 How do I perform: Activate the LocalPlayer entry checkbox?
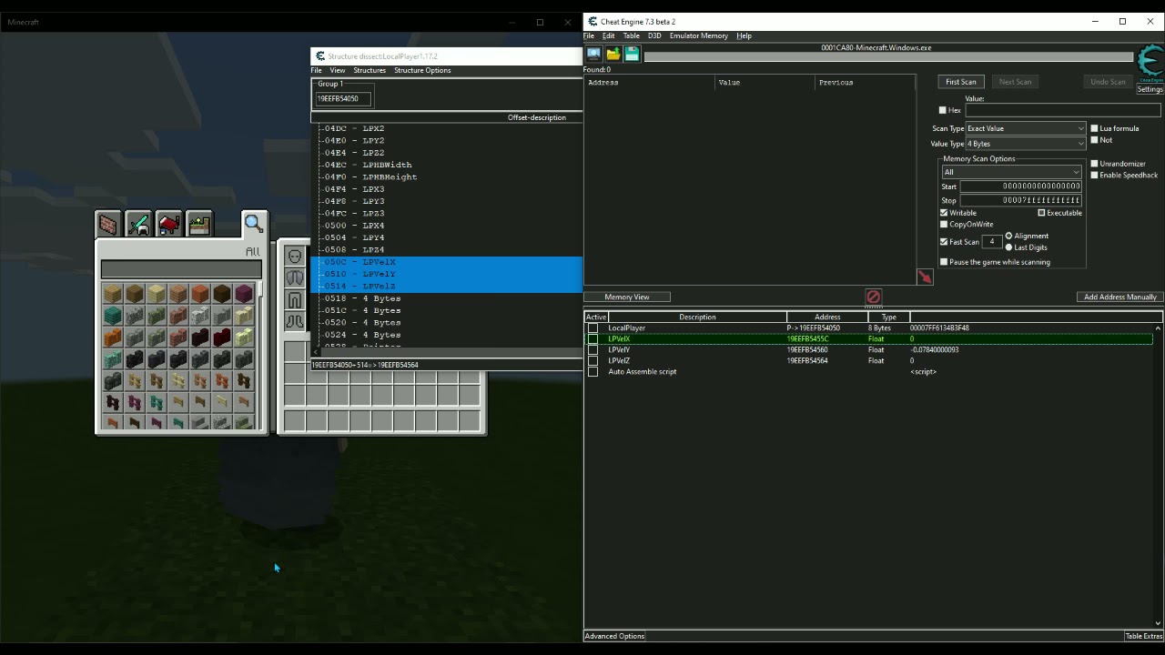(593, 327)
